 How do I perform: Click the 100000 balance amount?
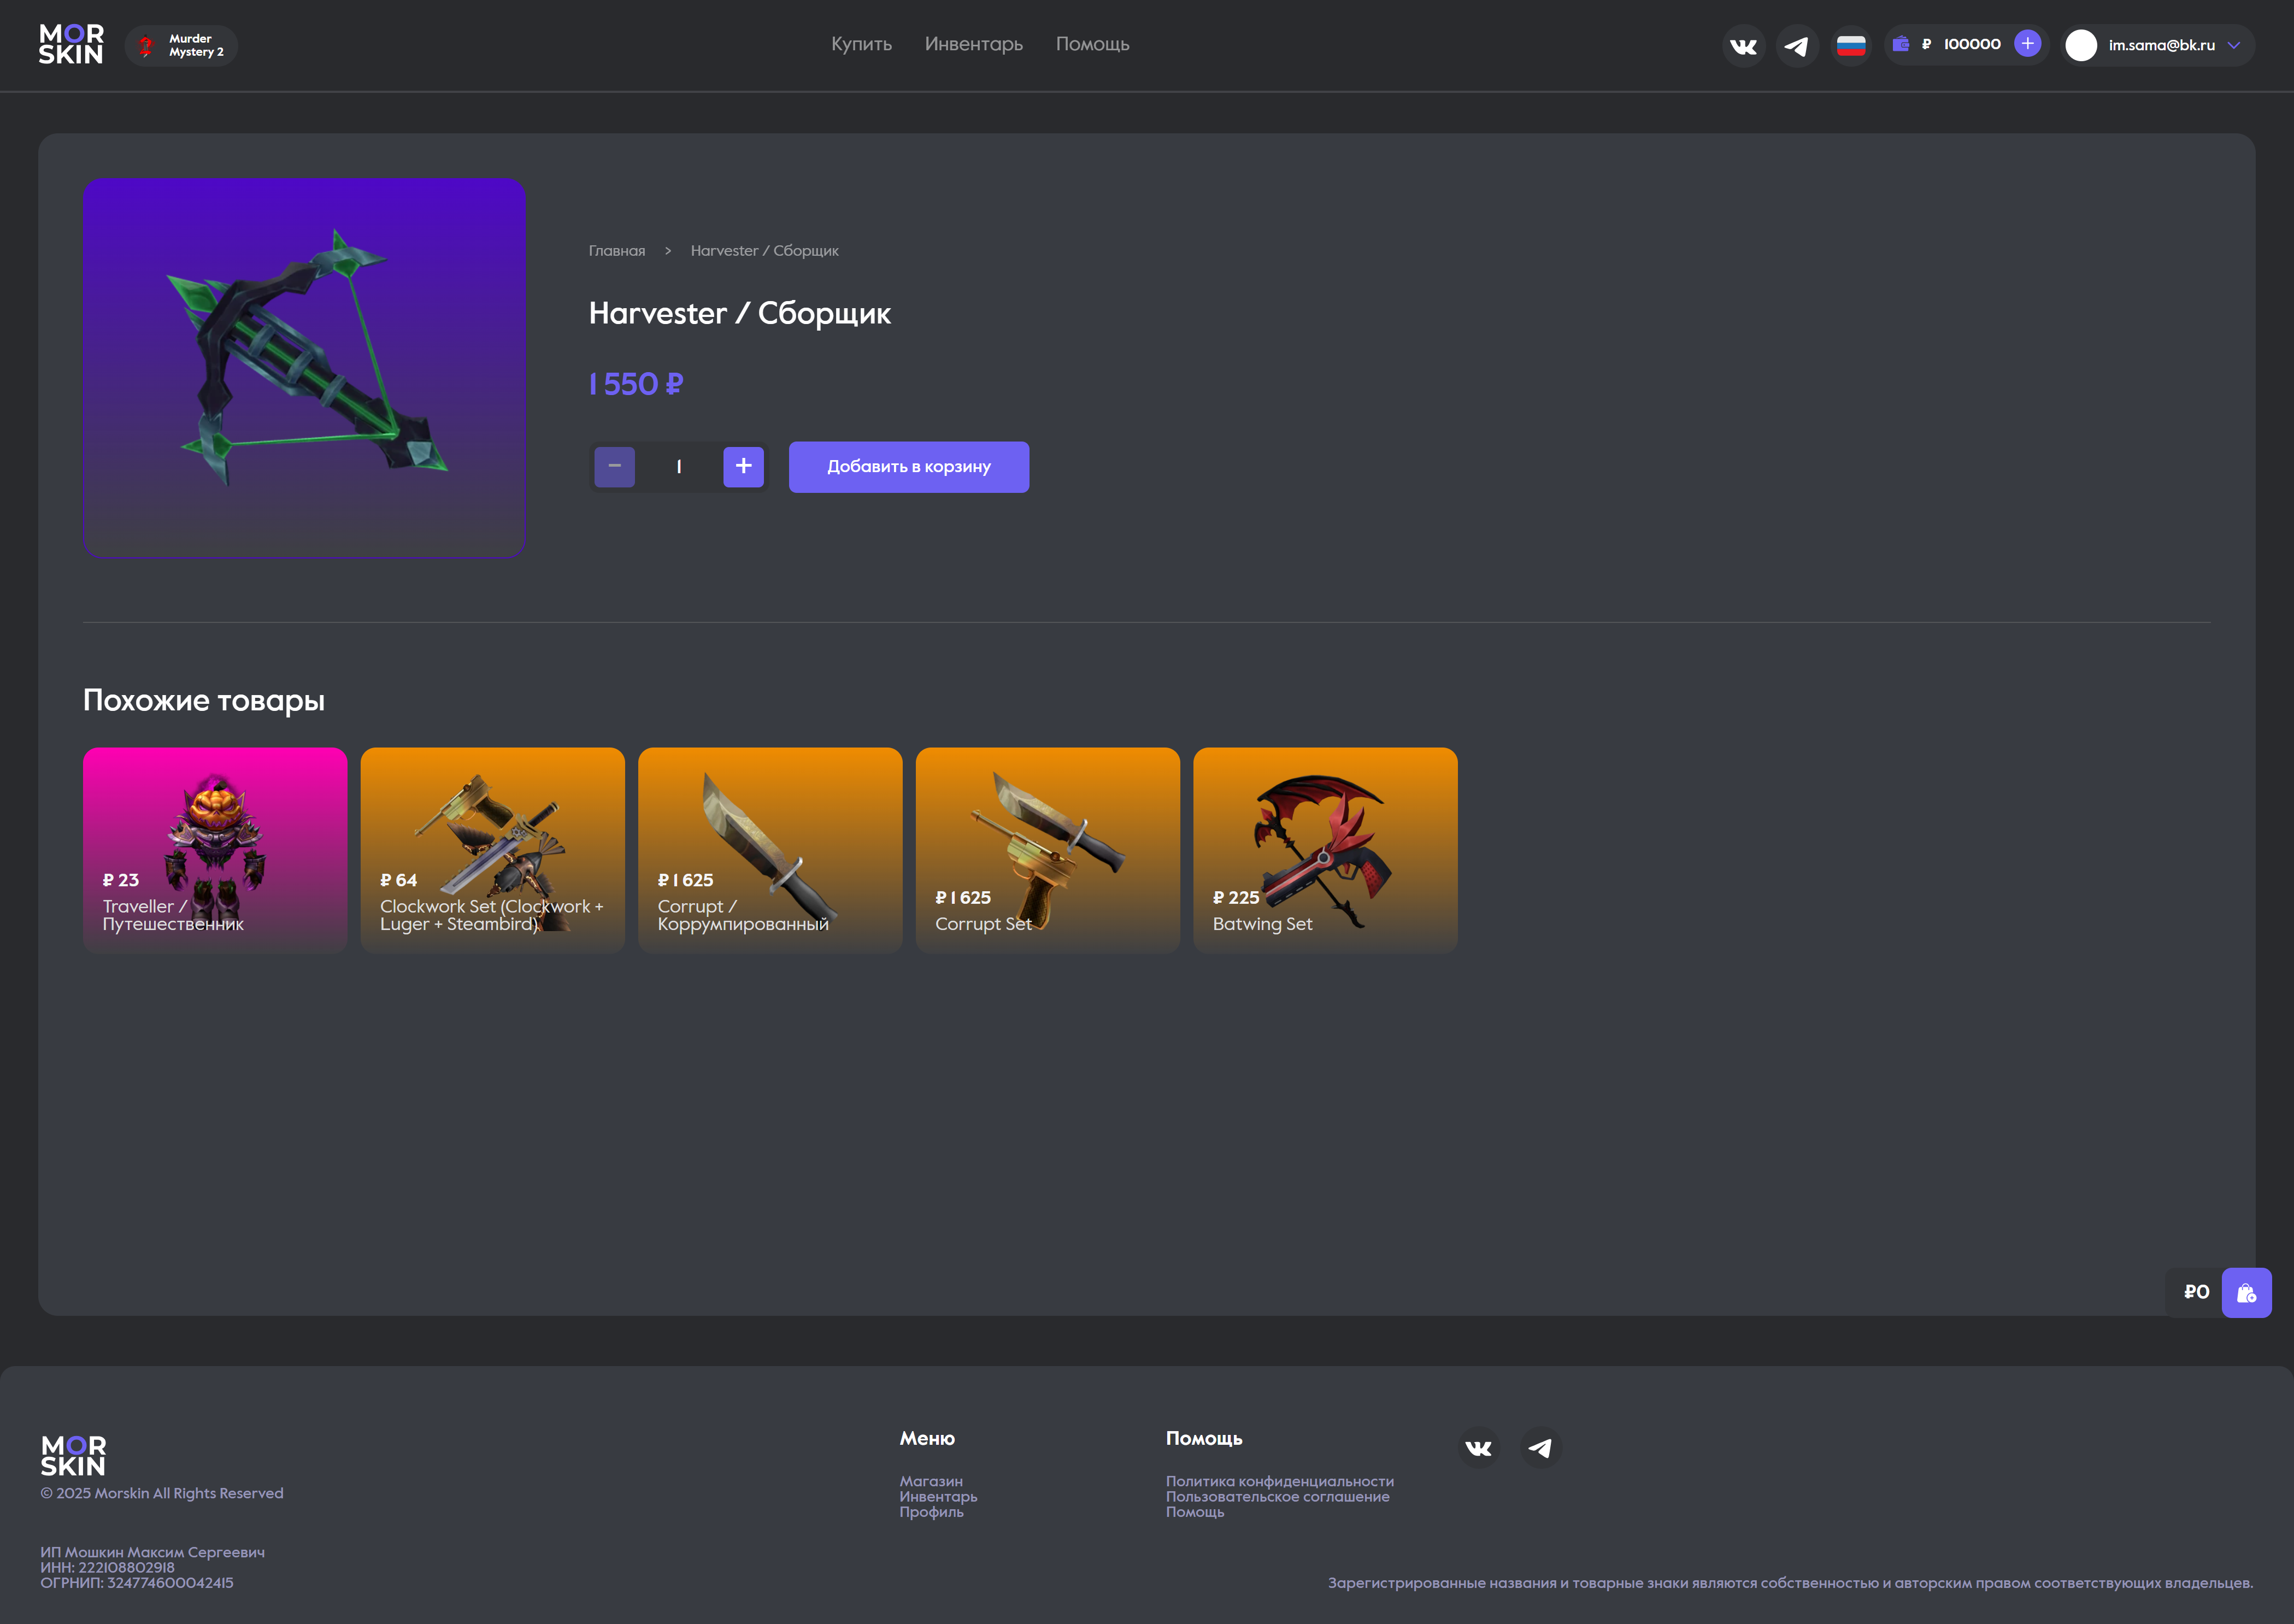coord(1972,44)
